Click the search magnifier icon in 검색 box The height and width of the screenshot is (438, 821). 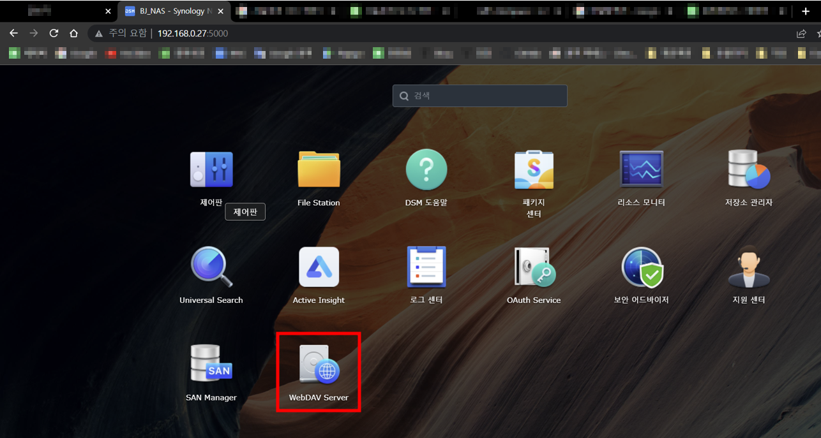tap(403, 96)
